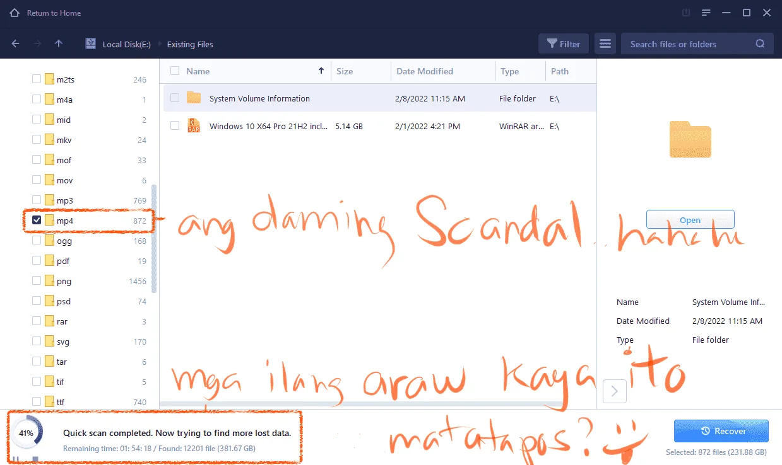
Task: Check the select-all checkbox in Name header
Action: click(175, 71)
